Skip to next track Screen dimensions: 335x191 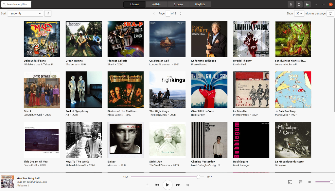(x=178, y=185)
